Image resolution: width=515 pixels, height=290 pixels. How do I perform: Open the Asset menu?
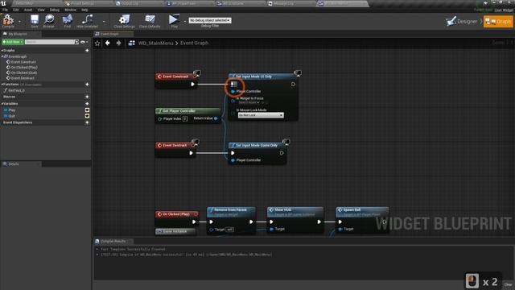point(28,10)
